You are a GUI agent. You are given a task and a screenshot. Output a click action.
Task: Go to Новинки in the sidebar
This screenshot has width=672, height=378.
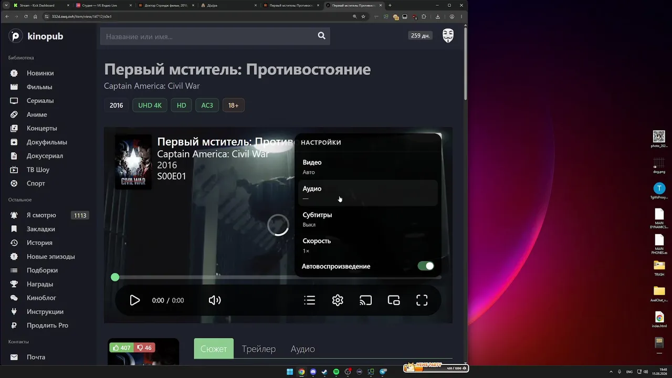(x=40, y=73)
